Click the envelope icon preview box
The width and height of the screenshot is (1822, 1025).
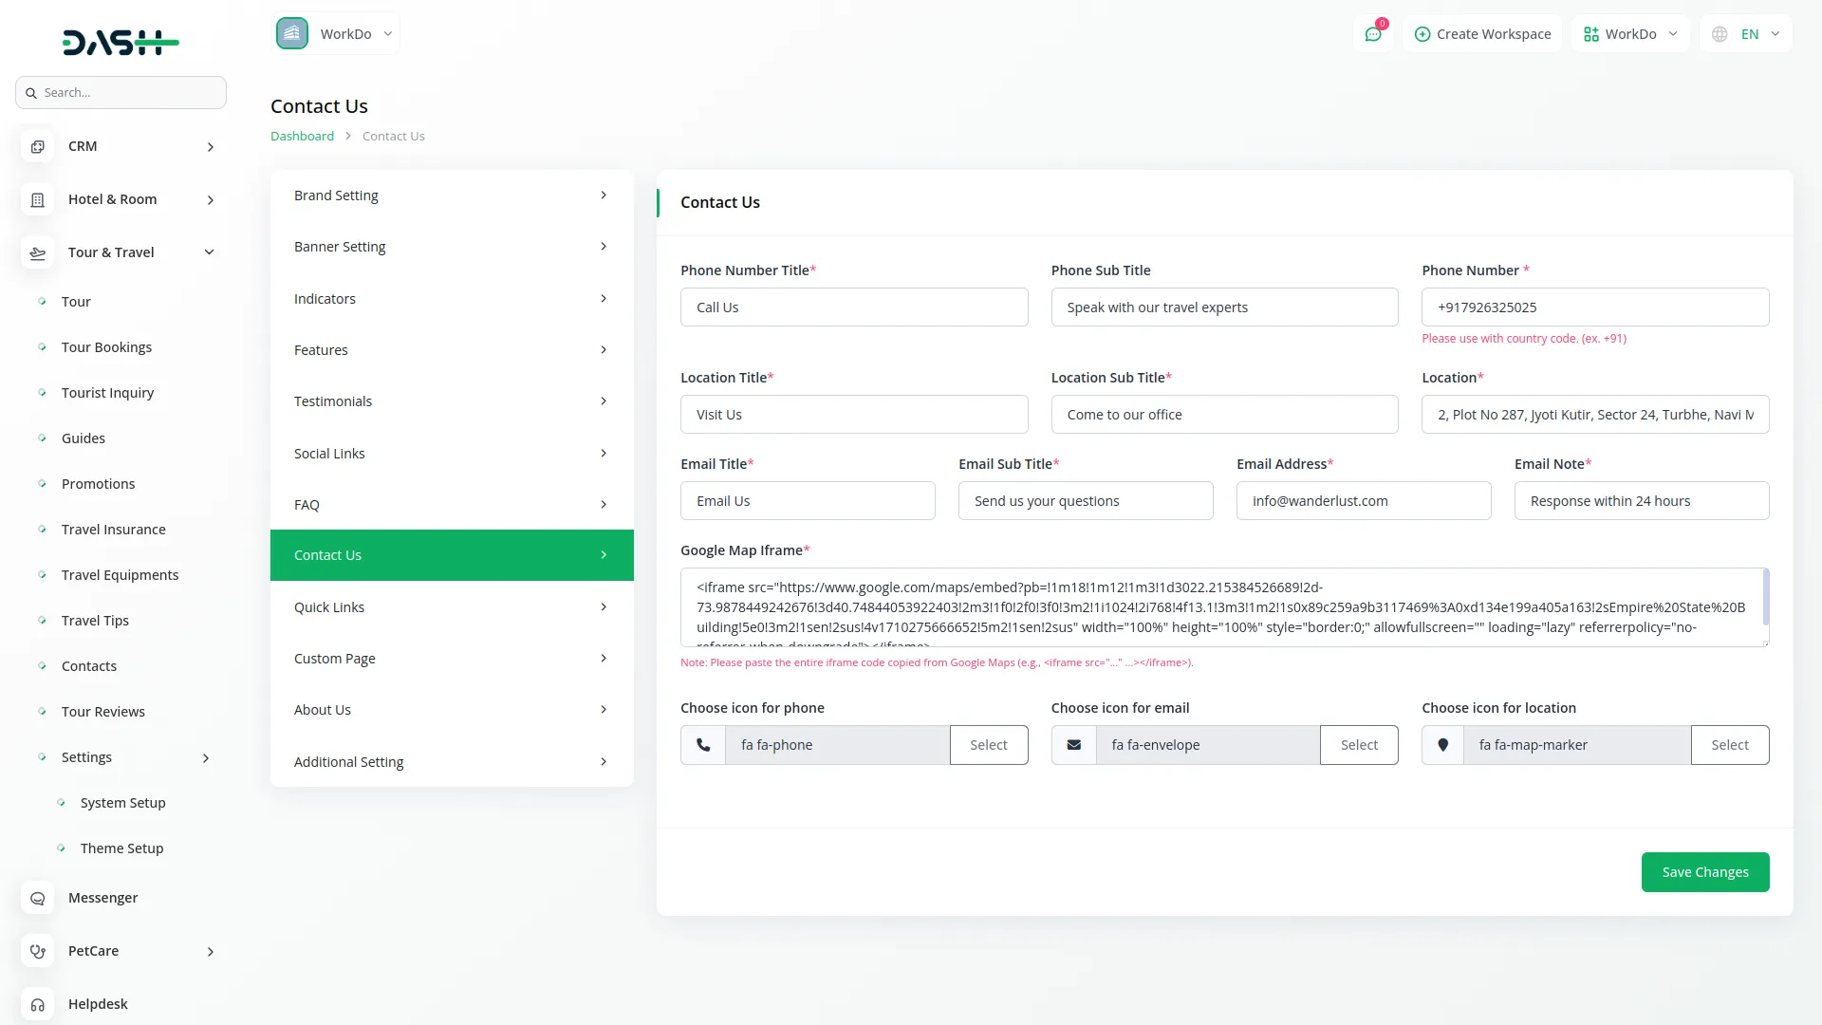(1073, 745)
